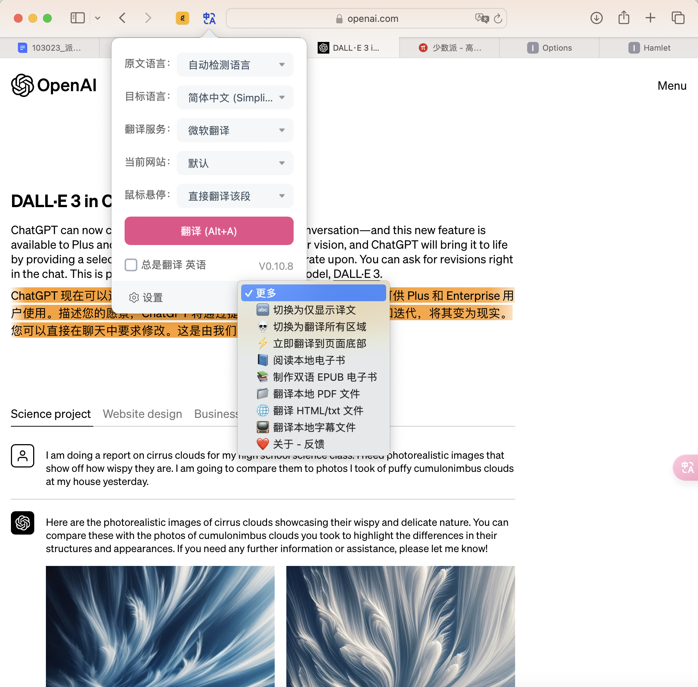This screenshot has width=698, height=687.
Task: Open the DALL·E 3 hyperlink
Action: tap(357, 274)
